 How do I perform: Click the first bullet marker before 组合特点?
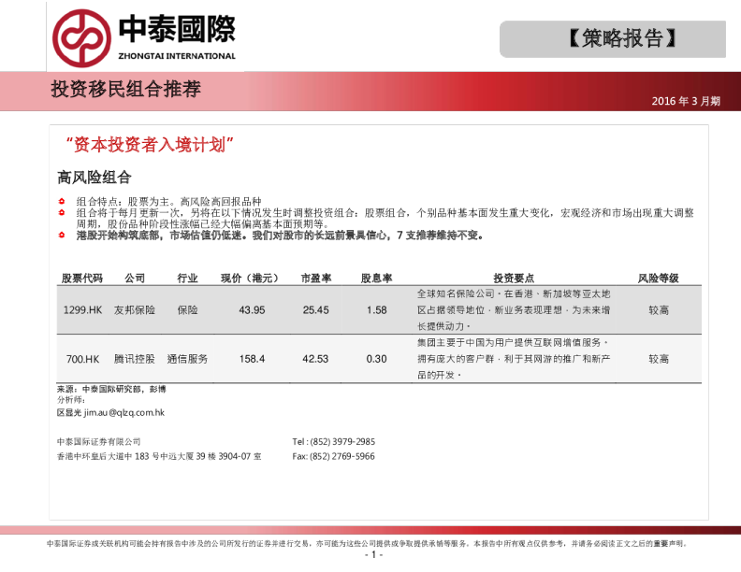(x=62, y=202)
